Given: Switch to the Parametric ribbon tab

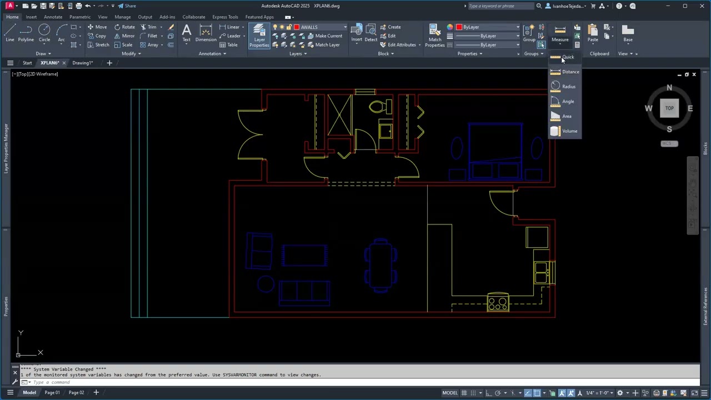Looking at the screenshot, I should pos(80,17).
